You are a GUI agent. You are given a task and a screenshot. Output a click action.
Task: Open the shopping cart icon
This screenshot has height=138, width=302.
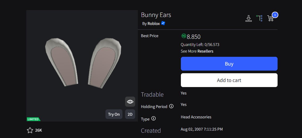[270, 18]
